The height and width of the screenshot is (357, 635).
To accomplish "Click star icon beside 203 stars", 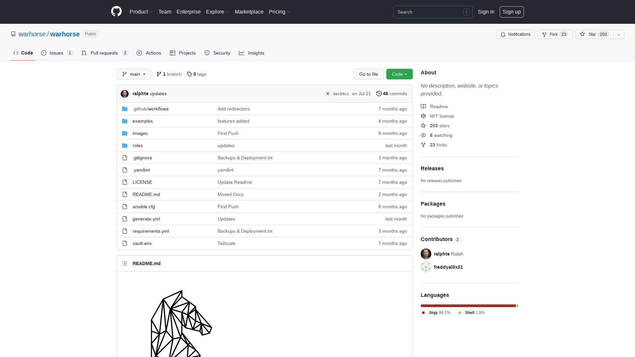I will pyautogui.click(x=423, y=126).
